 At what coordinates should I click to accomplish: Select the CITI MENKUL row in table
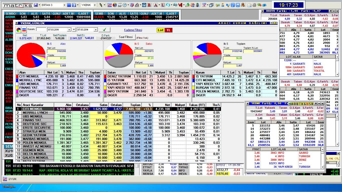click(33, 109)
